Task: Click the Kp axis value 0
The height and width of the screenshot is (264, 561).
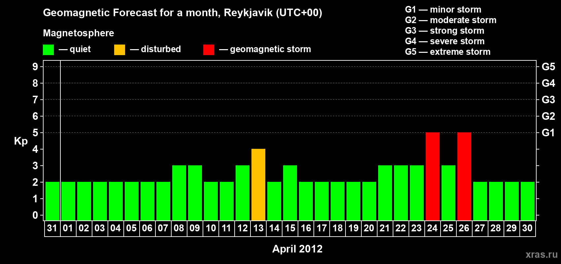Action: (35, 215)
